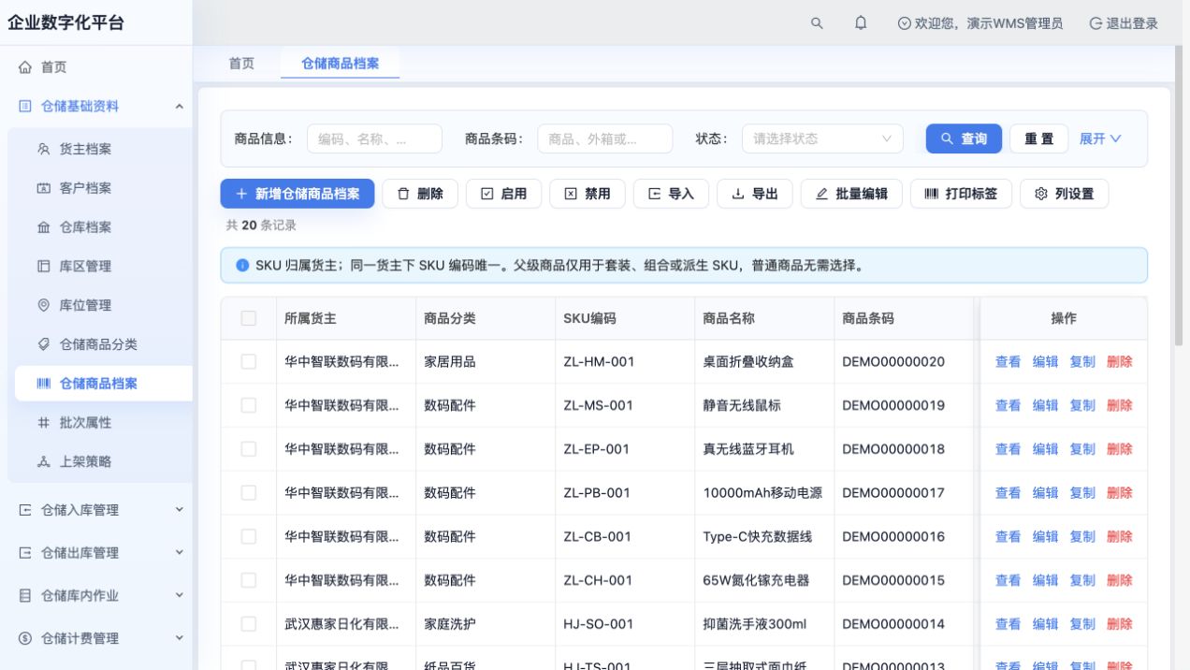Click the 仓储商品分类 tag icon
This screenshot has width=1190, height=670.
click(43, 344)
